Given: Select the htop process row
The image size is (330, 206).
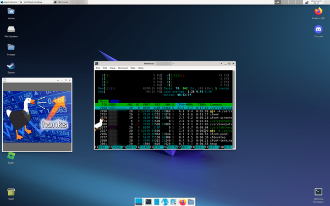Looking at the screenshot, I should click(163, 144).
